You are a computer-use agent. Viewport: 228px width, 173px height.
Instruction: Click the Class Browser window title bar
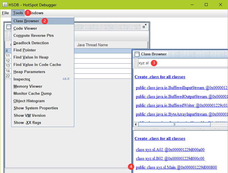181,54
